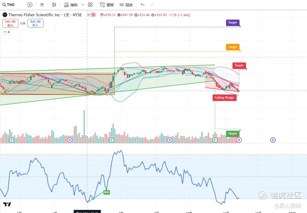Click the 0.00 spread value
This screenshot has width=307, height=213.
coord(23,24)
